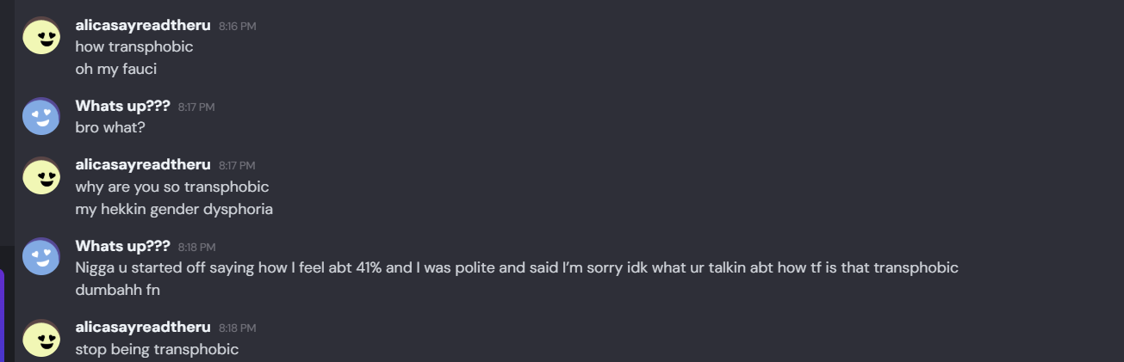Click alicasayreadtheru's avatar beside the 8:17 PM message
The height and width of the screenshot is (362, 1124).
tap(41, 175)
